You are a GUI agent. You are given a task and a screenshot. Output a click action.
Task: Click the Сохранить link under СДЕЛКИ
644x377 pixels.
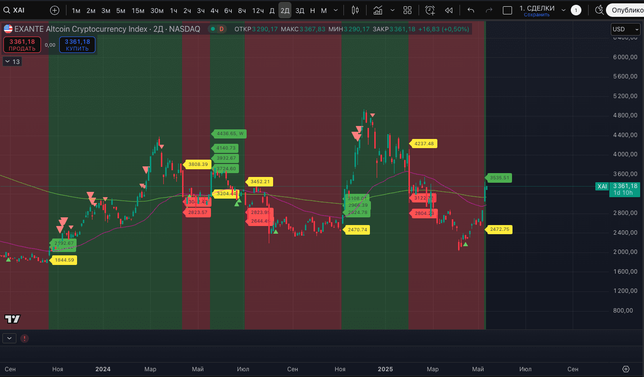pyautogui.click(x=536, y=15)
